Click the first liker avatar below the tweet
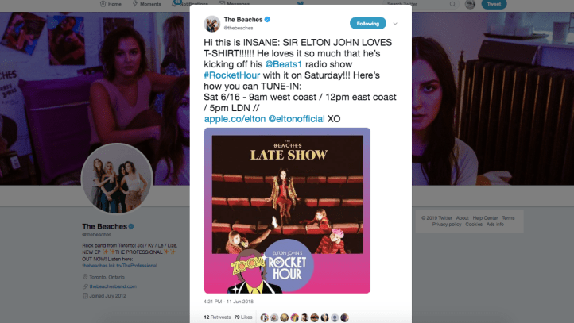 [264, 317]
